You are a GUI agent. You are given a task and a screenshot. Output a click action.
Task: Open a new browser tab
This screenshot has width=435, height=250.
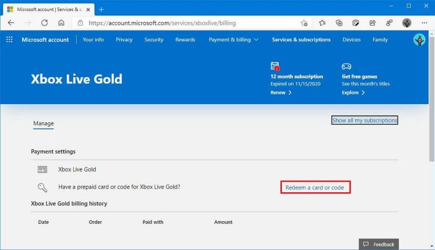(x=102, y=9)
